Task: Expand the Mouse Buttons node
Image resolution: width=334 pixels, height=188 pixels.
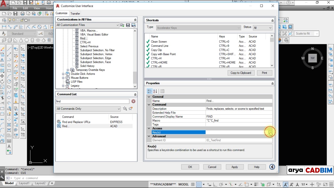Action: click(x=63, y=78)
